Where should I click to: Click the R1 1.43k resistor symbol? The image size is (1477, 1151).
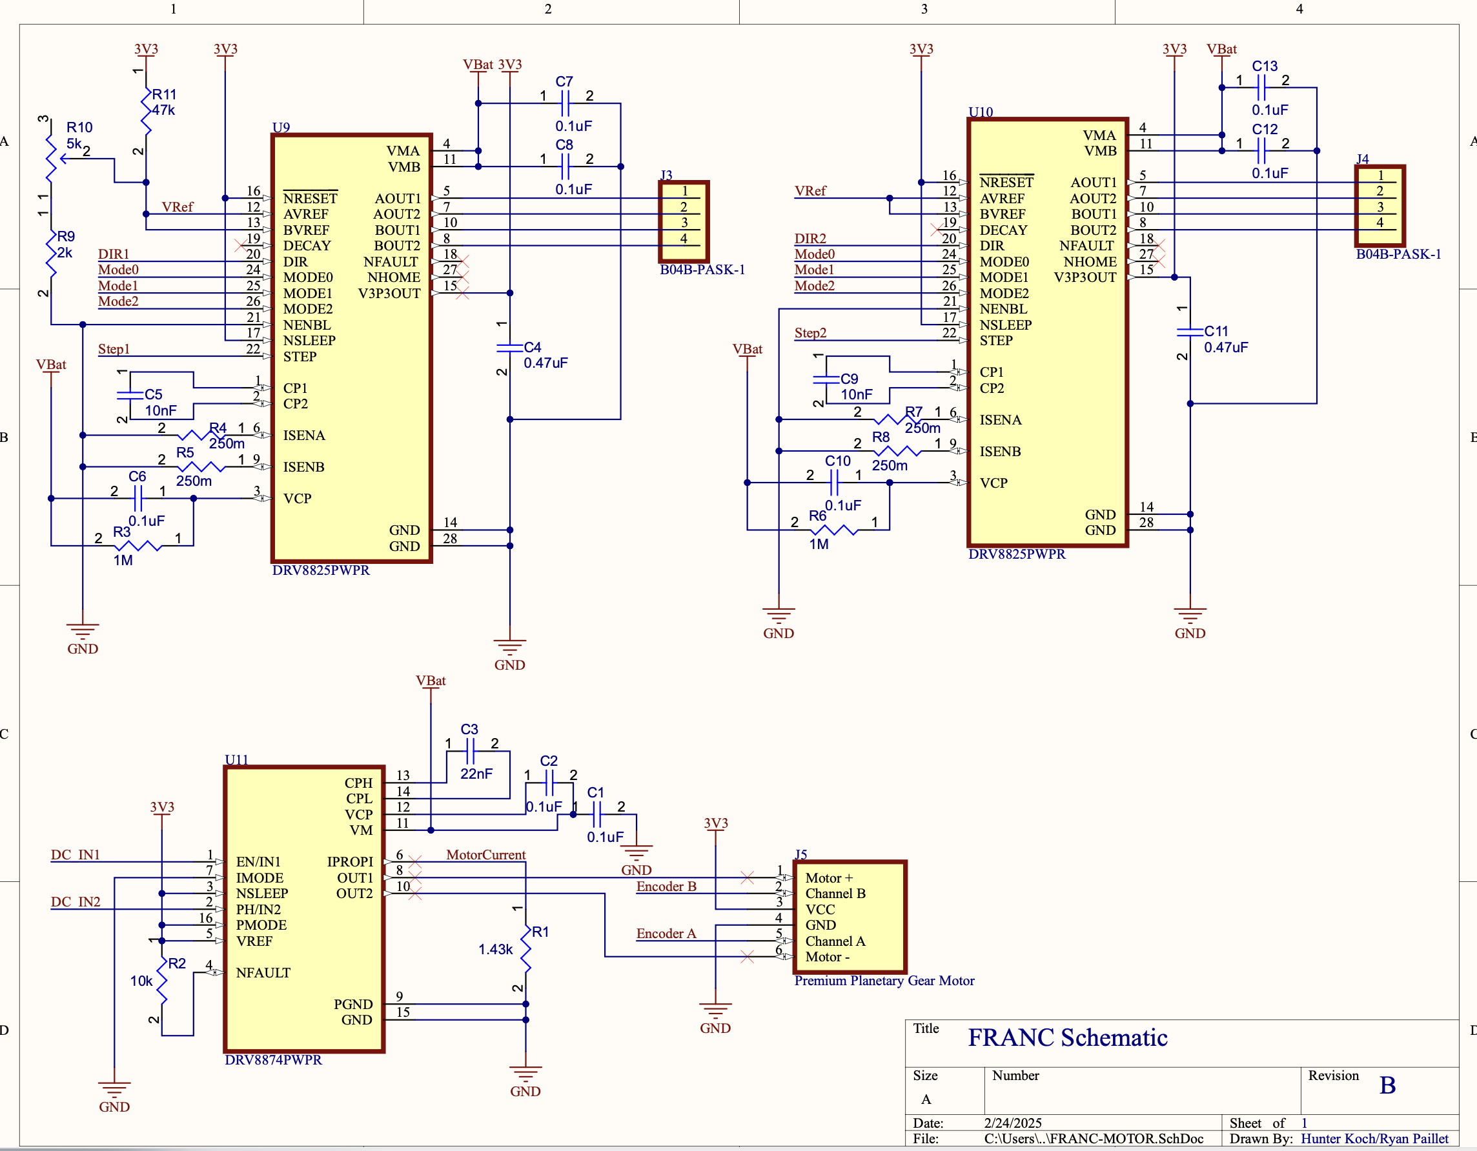(x=525, y=948)
